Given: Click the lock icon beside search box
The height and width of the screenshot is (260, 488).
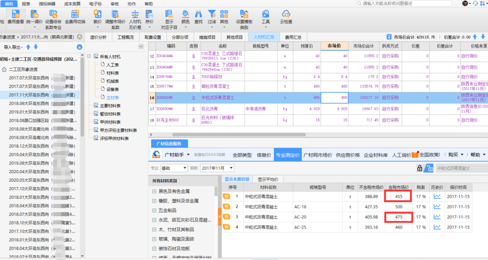Looking at the screenshot, I should coord(420,168).
